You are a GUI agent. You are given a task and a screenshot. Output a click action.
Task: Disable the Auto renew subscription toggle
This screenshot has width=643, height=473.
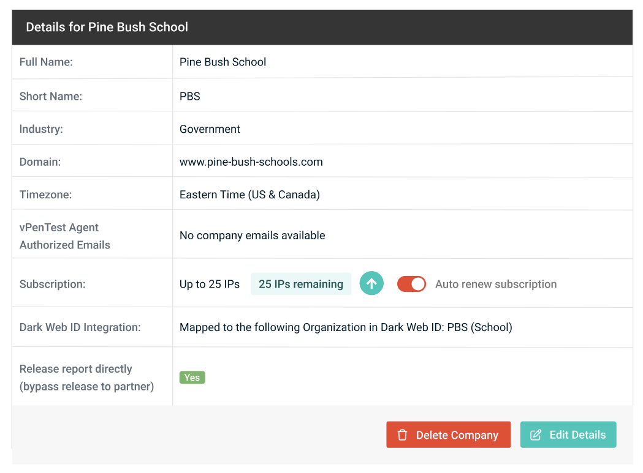[411, 284]
